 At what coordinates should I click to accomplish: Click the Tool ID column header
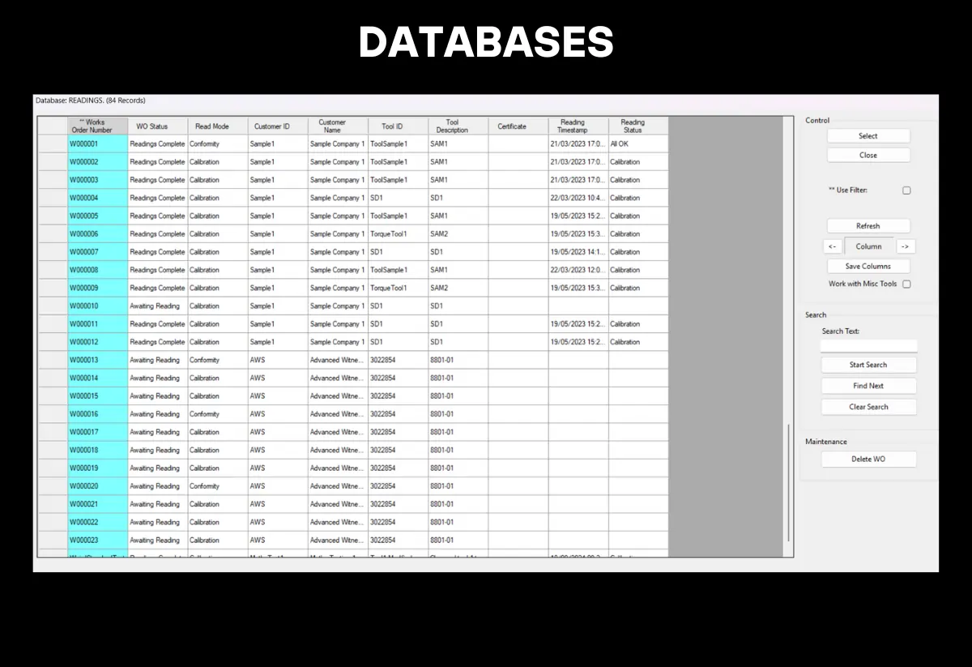(393, 126)
